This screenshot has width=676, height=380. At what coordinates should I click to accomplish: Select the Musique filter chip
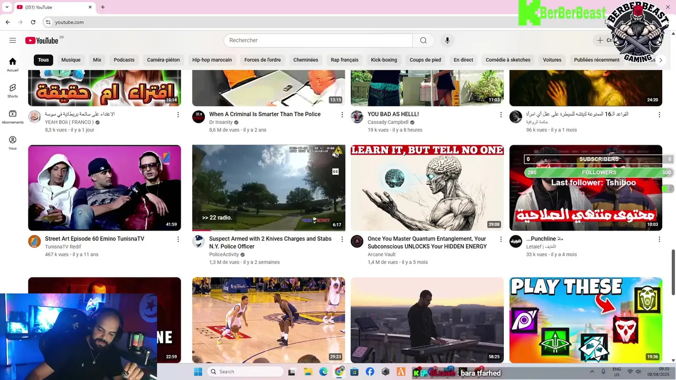point(71,60)
